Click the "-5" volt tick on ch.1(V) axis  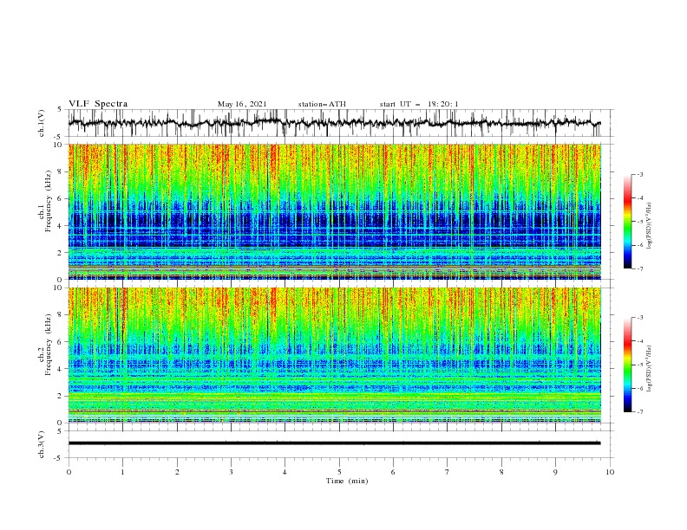coord(59,137)
